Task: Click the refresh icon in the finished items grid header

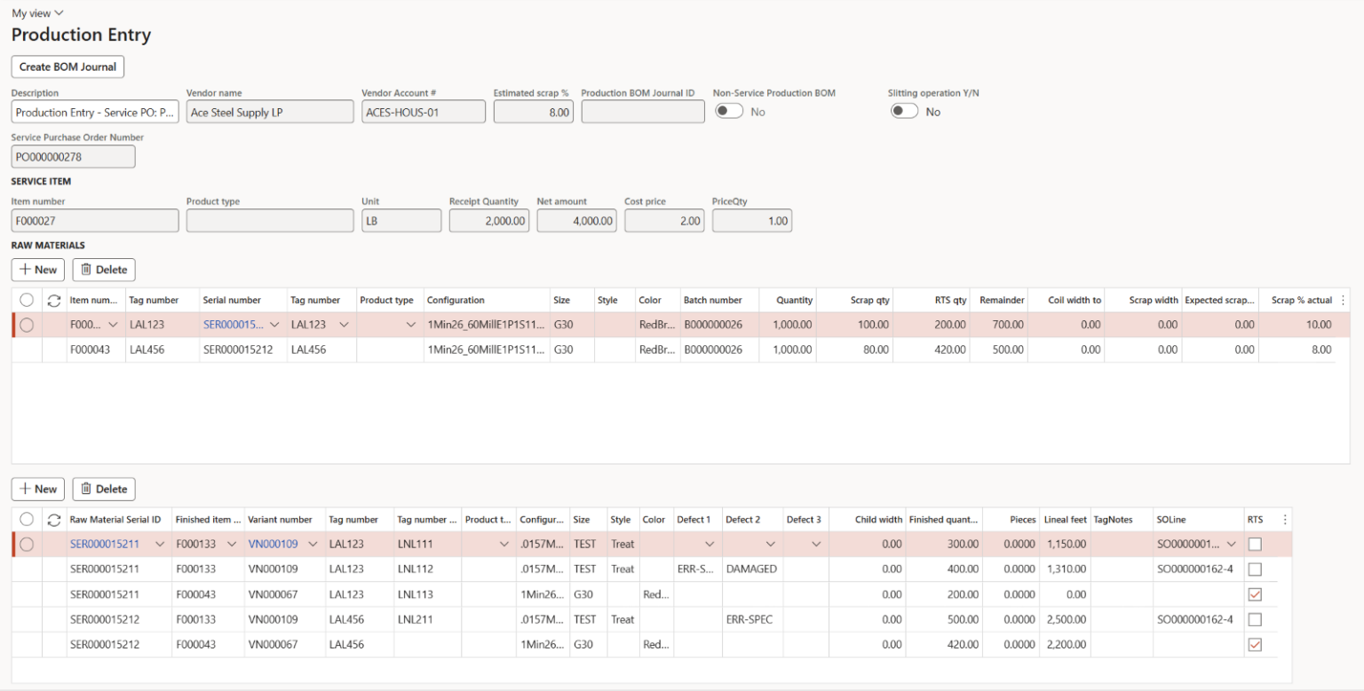Action: point(53,520)
